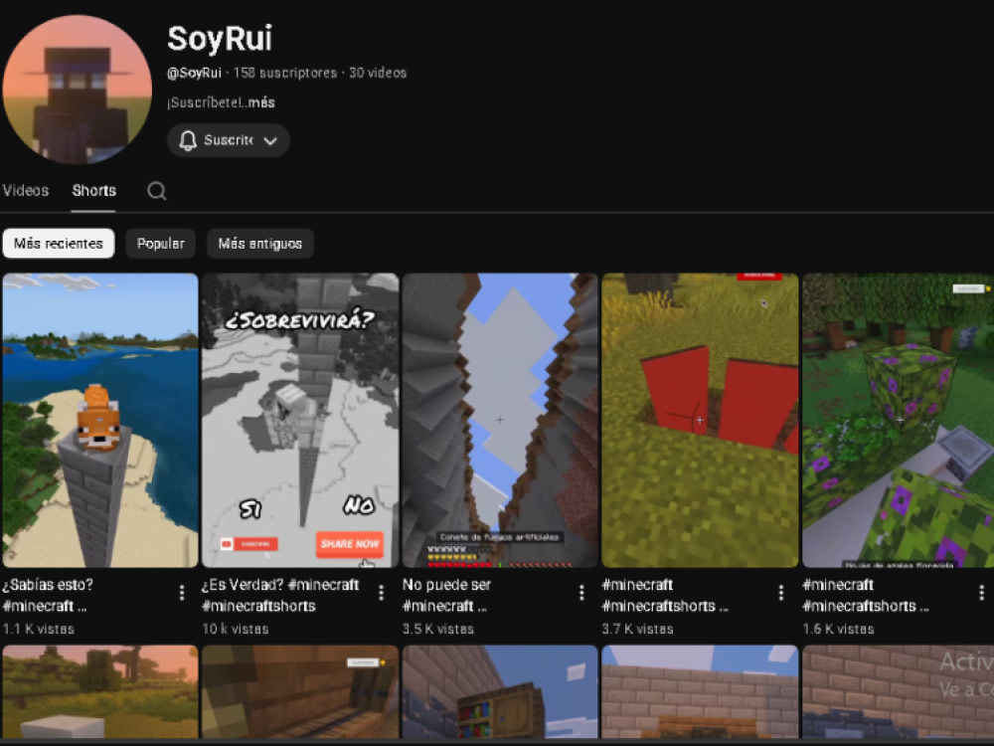
Task: Choose the Más recientes filter chip
Action: click(x=59, y=244)
